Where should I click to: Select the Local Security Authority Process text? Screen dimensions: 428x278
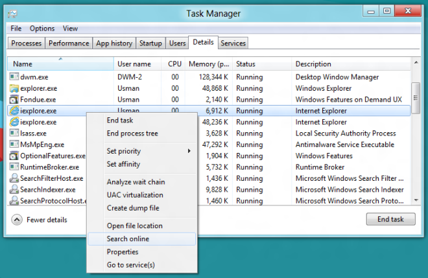[346, 133]
